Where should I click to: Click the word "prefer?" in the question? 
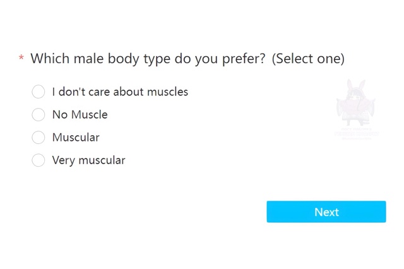[244, 59]
